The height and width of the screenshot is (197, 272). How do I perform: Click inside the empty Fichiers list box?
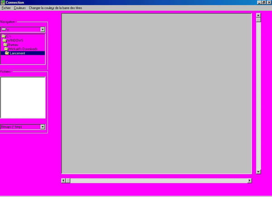coord(23,98)
